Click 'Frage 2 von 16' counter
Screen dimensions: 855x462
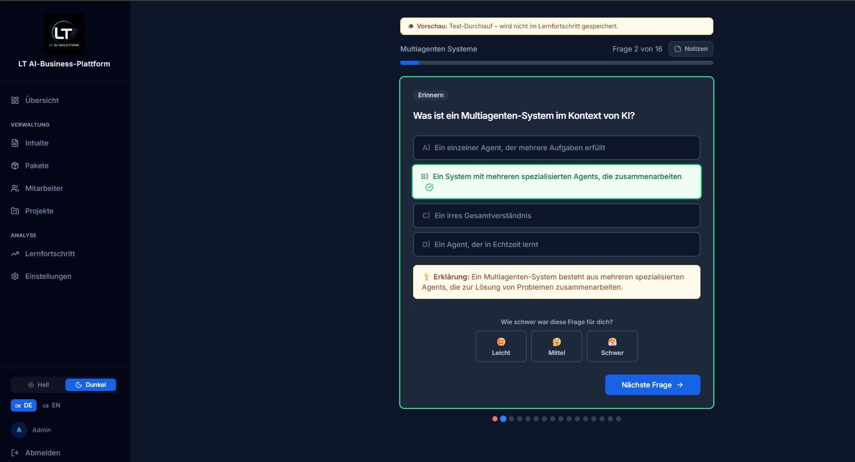point(637,49)
